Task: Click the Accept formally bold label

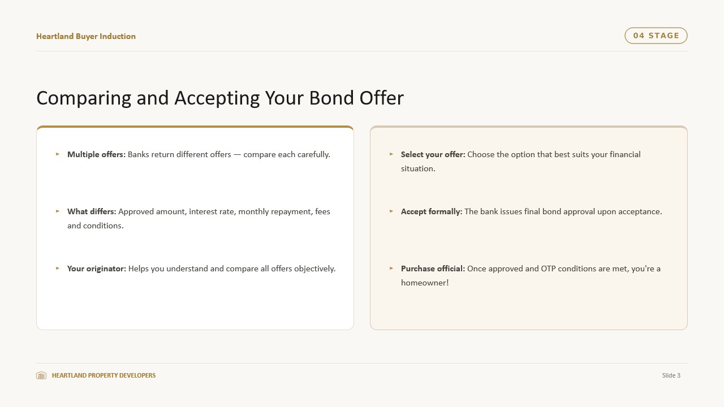Action: click(432, 211)
